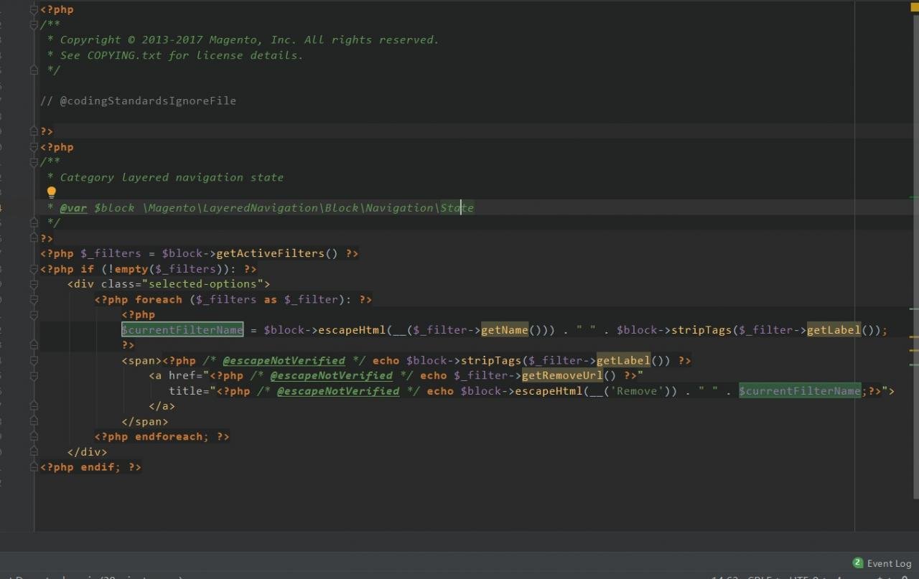Click the highlighted $currentFilterName assignment variable
Screen dimensions: 919x579
(182, 330)
